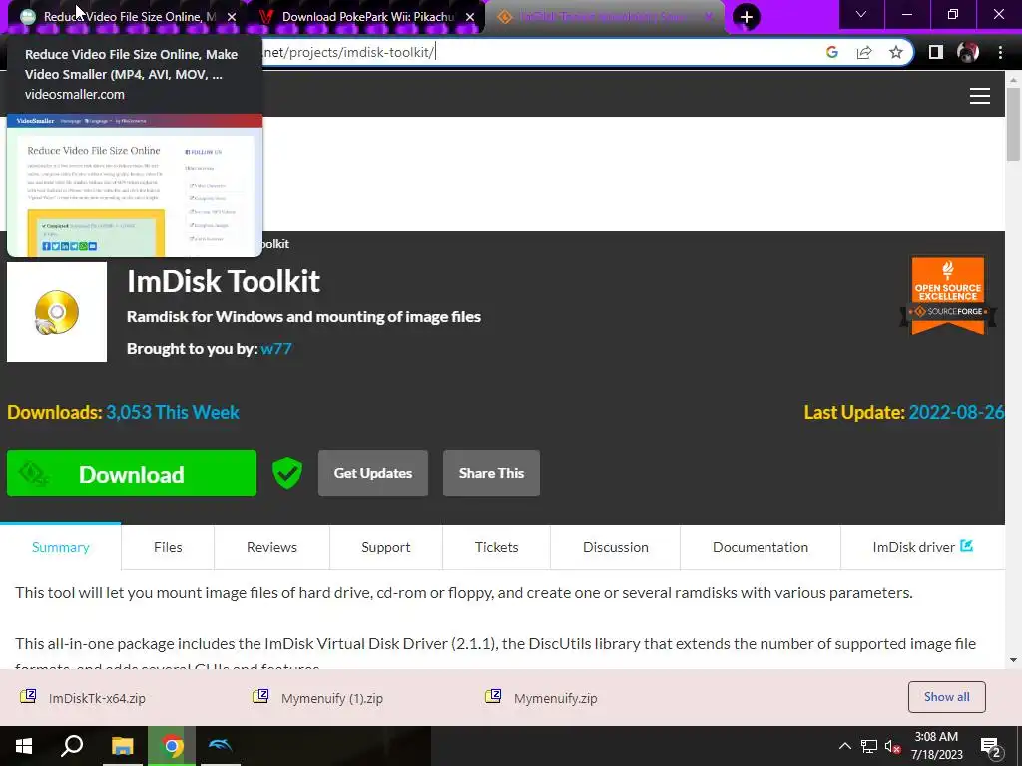This screenshot has width=1022, height=766.
Task: Open the Documentation tab
Action: click(x=760, y=547)
